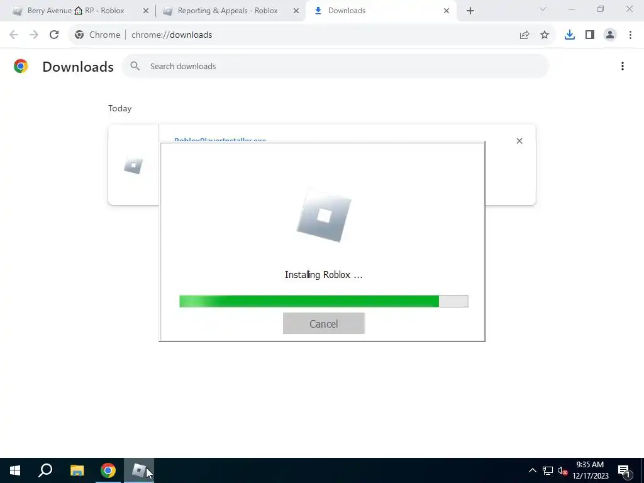Open the Downloads page more actions menu

(x=622, y=66)
